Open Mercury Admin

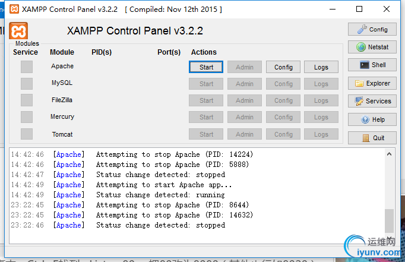point(244,117)
